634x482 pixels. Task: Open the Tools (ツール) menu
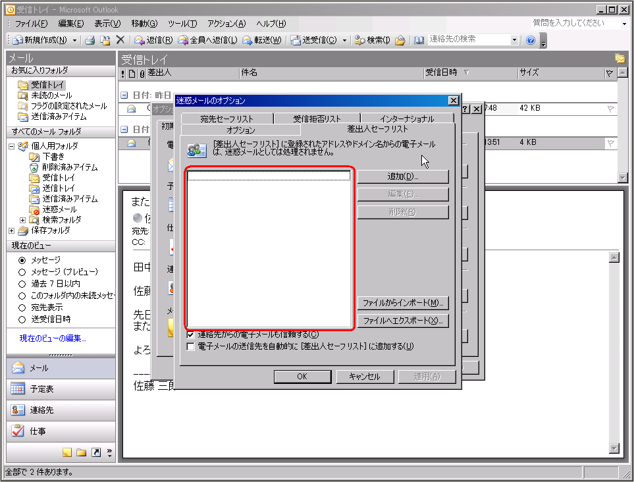(182, 24)
